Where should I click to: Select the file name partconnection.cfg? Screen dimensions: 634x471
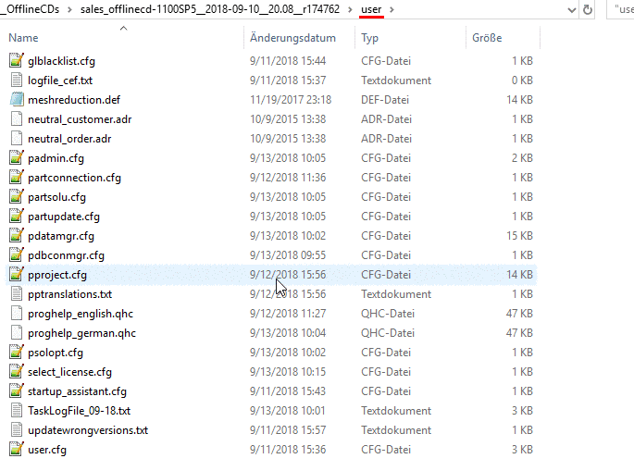pos(74,178)
